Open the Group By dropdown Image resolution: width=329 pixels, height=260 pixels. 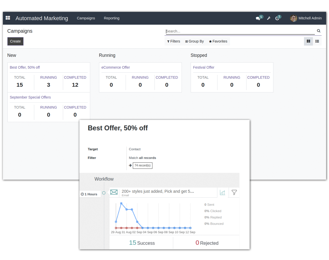[194, 41]
